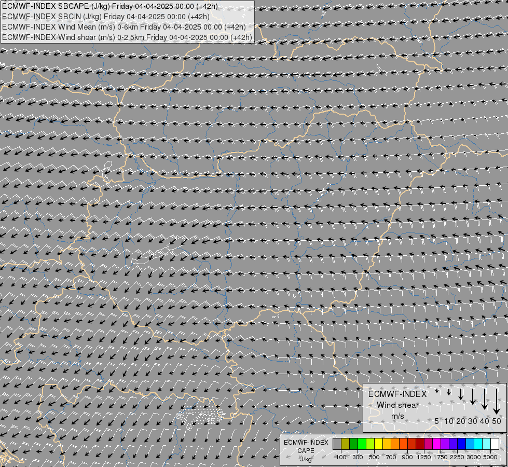
Task: Select the white CAPE swatch above 5000
Action: coord(495,444)
